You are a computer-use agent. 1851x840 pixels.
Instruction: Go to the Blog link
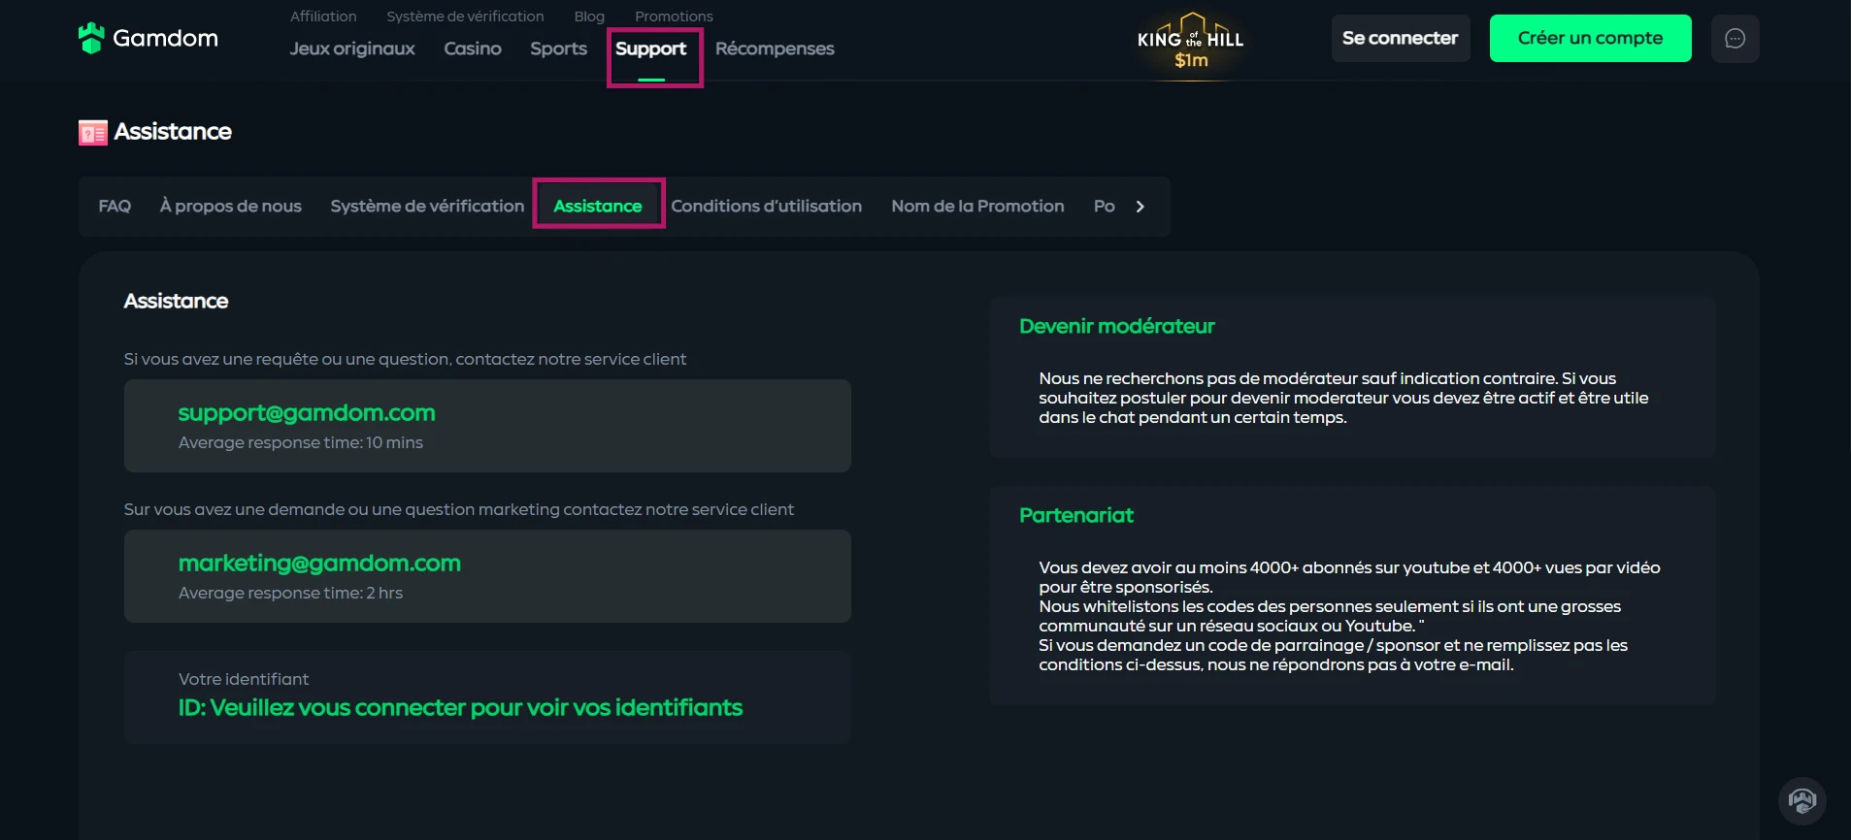click(589, 16)
